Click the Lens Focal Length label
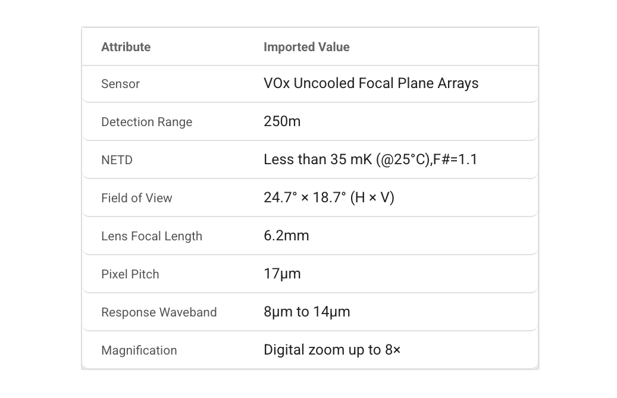The height and width of the screenshot is (398, 617). click(152, 236)
